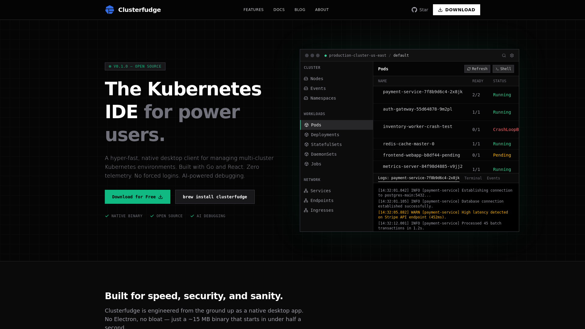
Task: Click production-cluster-us-east breadcrumb
Action: (358, 55)
